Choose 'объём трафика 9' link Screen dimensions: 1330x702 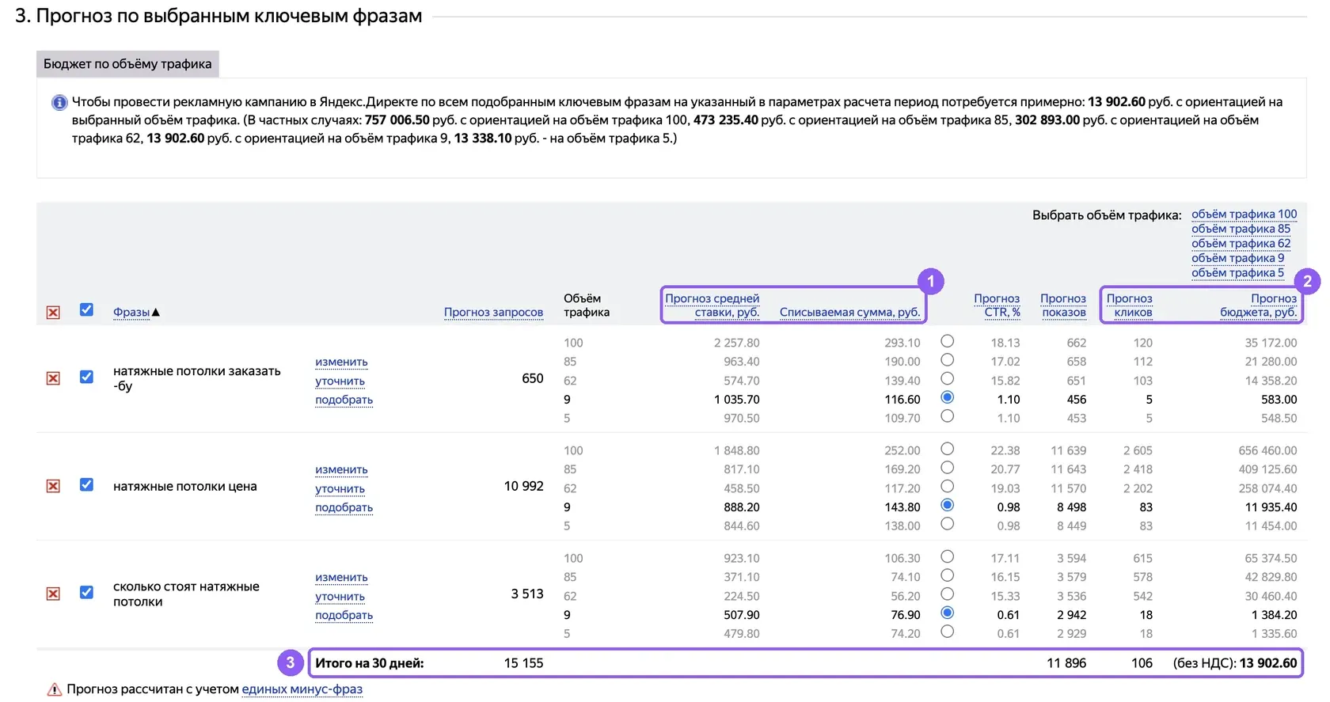pyautogui.click(x=1237, y=258)
